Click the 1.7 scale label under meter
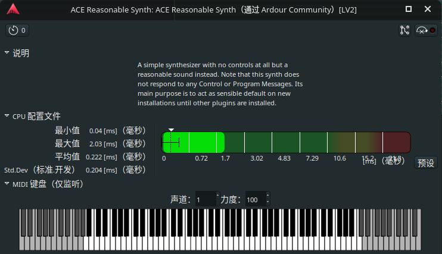 point(225,158)
